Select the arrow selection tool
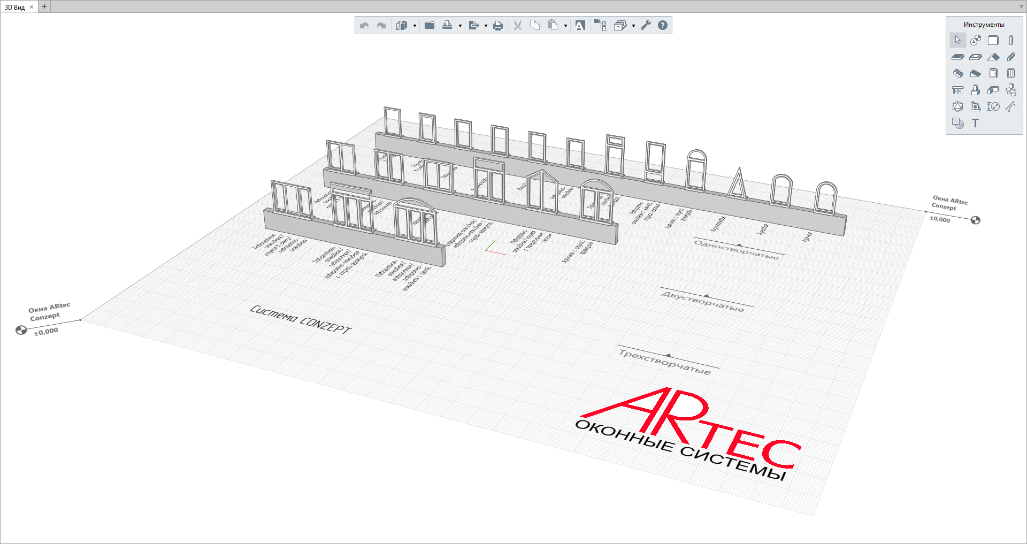Image resolution: width=1027 pixels, height=544 pixels. point(958,40)
